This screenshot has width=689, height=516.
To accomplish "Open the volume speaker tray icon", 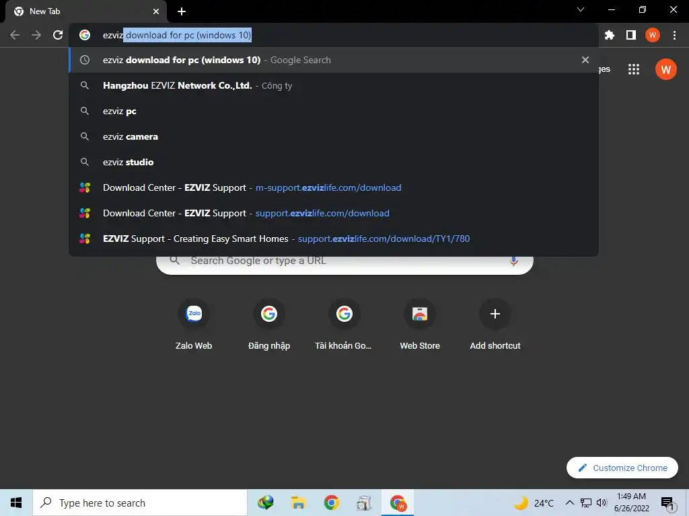I will click(x=602, y=503).
